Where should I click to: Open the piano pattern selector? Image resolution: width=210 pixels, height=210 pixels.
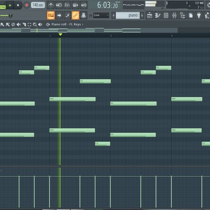click(x=128, y=15)
